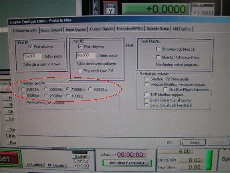Switch to the Input Signals tab
The width and height of the screenshot is (230, 173).
(76, 30)
